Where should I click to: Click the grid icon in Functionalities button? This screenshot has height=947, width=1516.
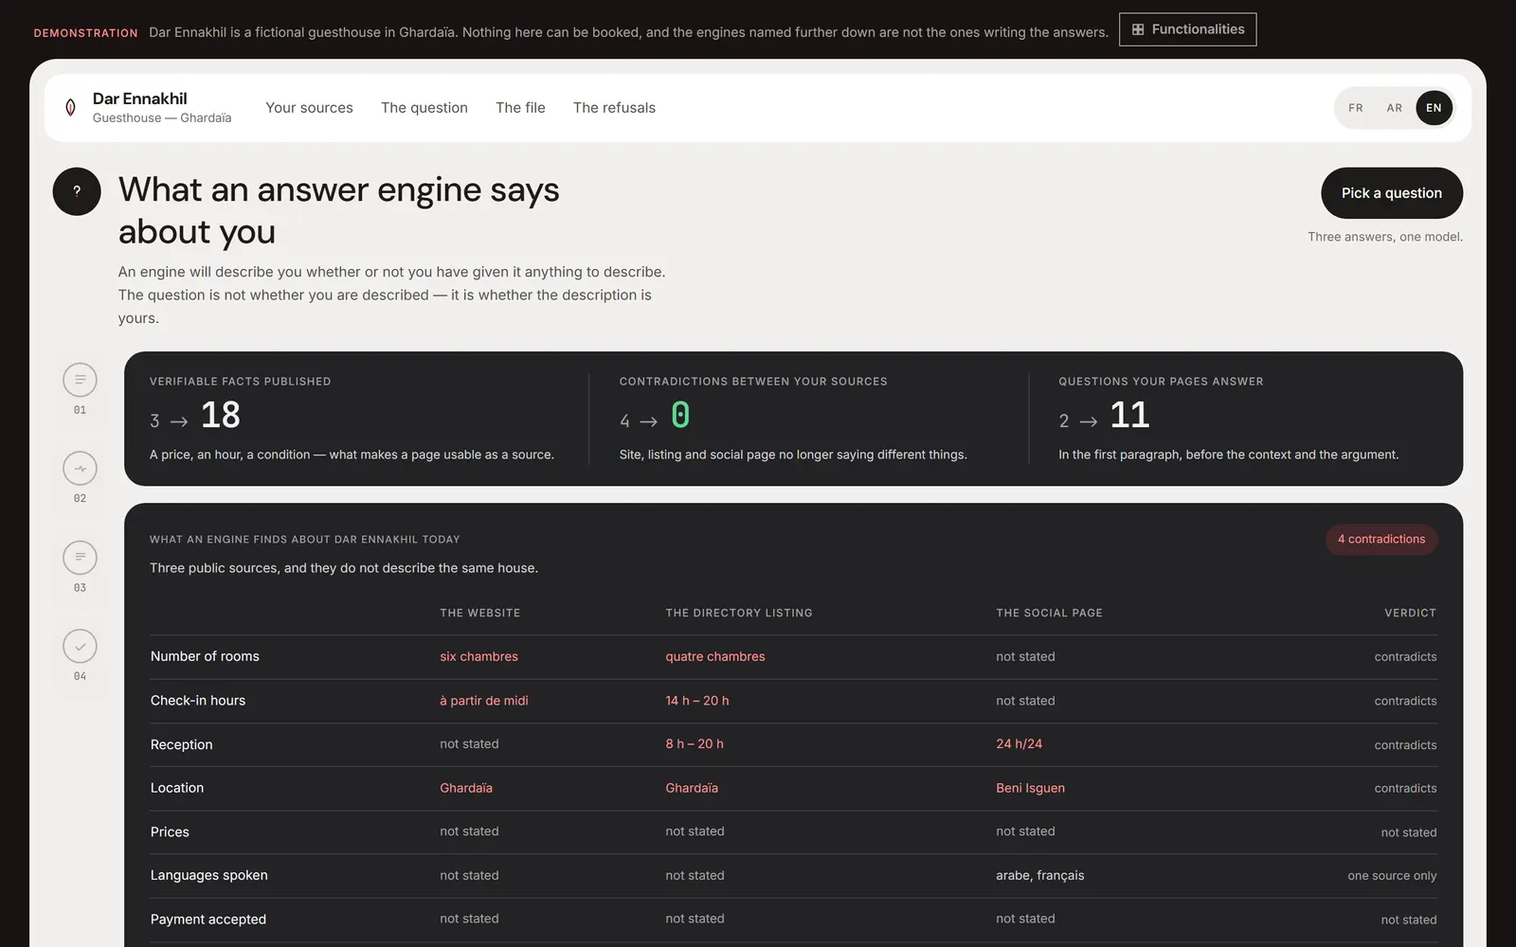[x=1138, y=29]
